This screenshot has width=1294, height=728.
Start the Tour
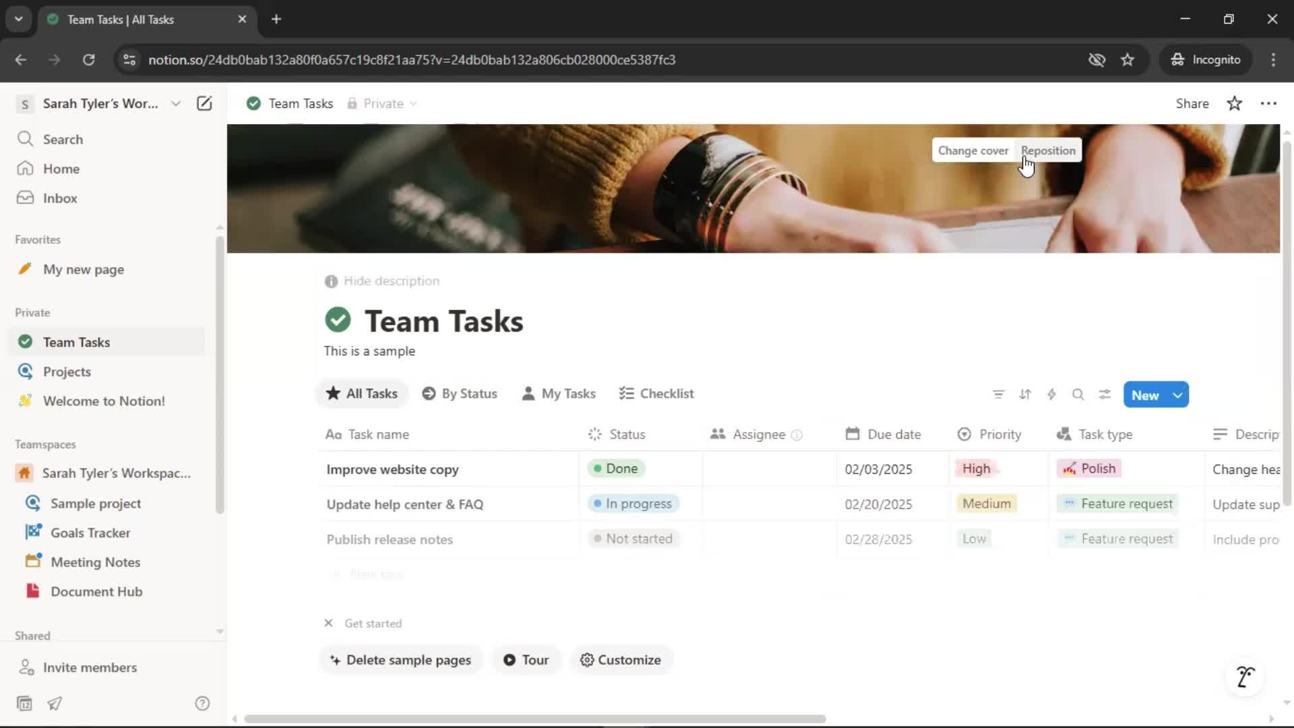526,660
